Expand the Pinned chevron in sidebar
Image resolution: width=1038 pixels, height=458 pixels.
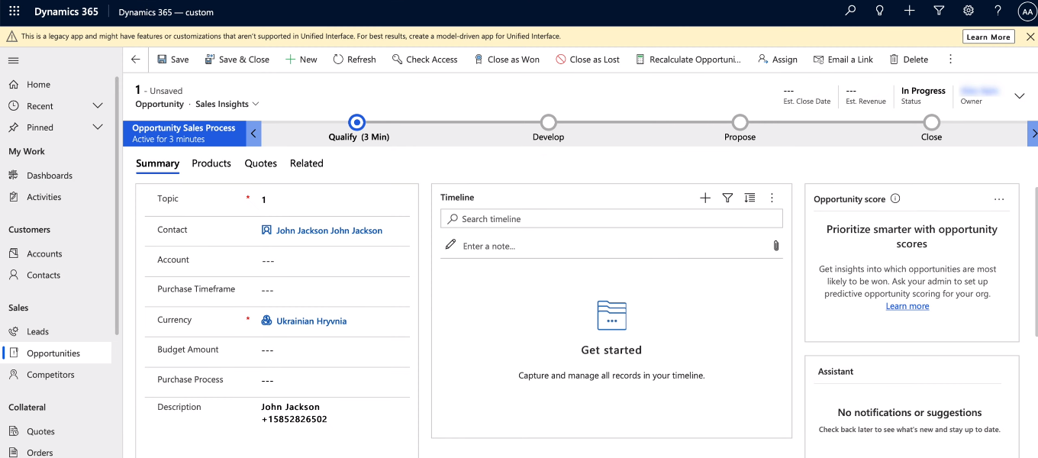pos(98,127)
